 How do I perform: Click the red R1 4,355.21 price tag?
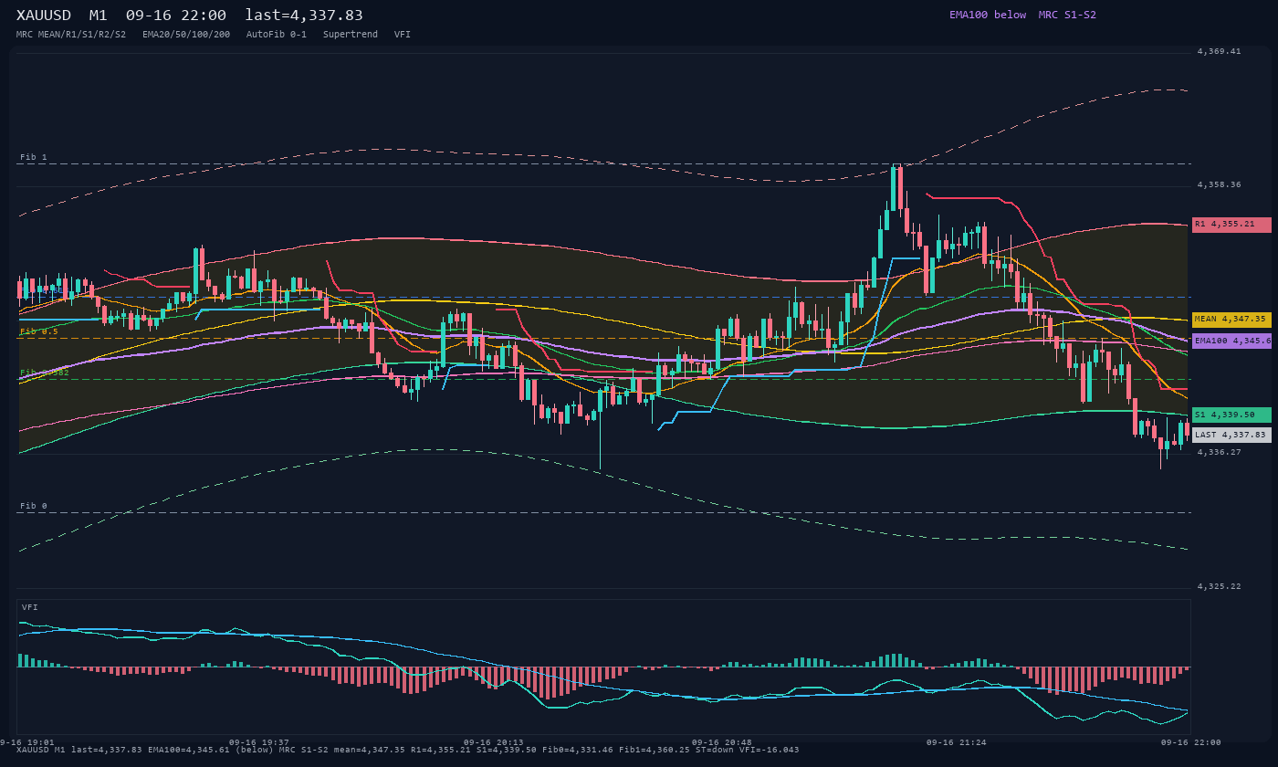(x=1231, y=225)
